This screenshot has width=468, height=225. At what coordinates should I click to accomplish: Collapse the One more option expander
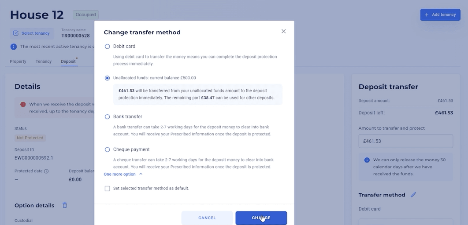[x=123, y=174]
